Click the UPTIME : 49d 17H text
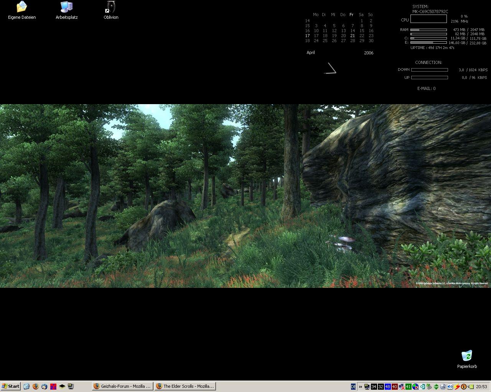This screenshot has height=392, width=491. (432, 48)
